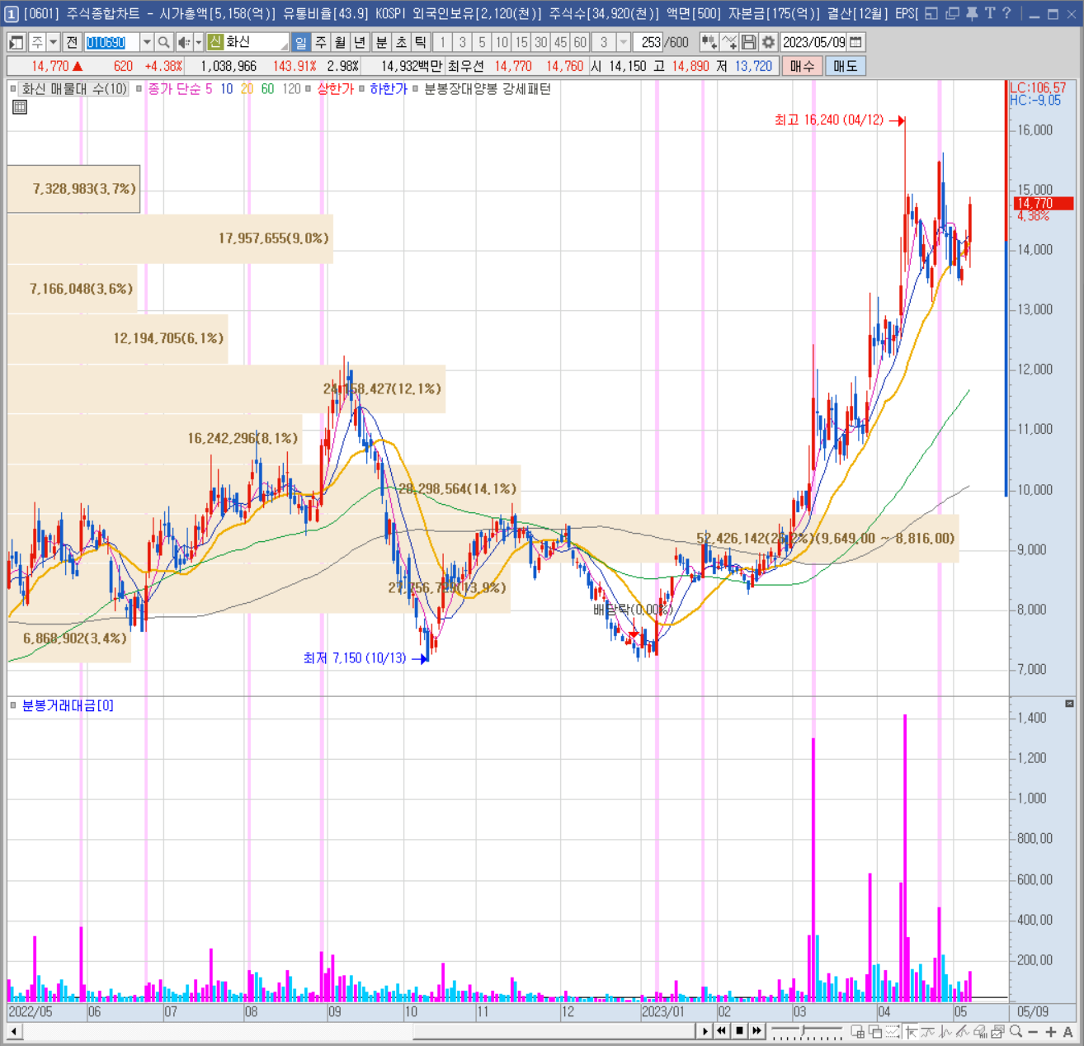Click the scroll right arrow under chart
Image resolution: width=1084 pixels, height=1046 pixels.
[x=704, y=1031]
